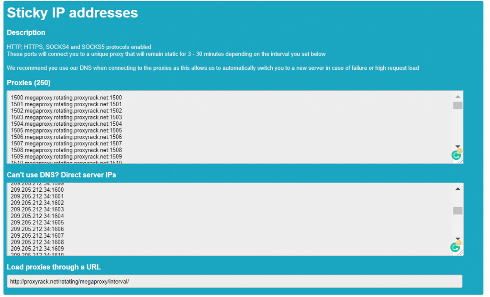Click the orange alert badge on the Grammarly icon
This screenshot has width=490, height=297.
coord(459,151)
